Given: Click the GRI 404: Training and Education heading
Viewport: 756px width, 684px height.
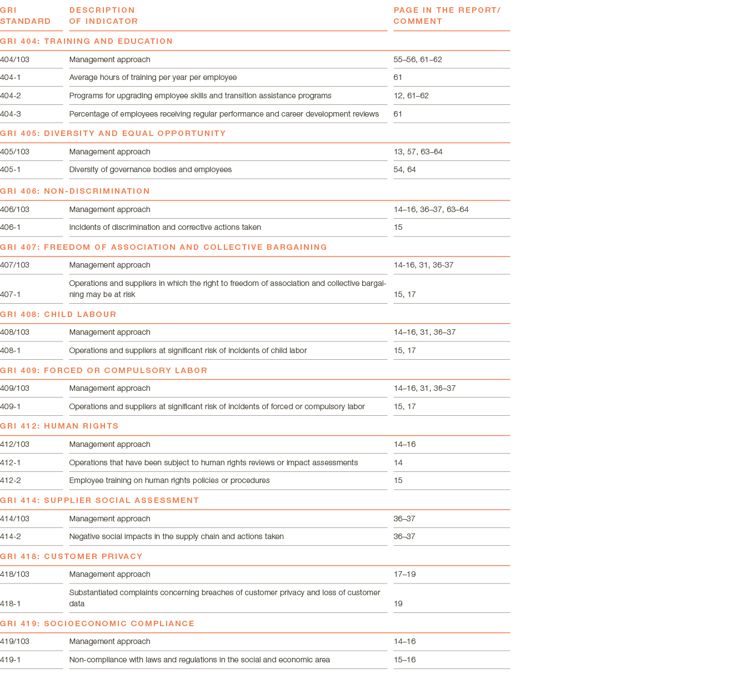Looking at the screenshot, I should click(x=87, y=41).
